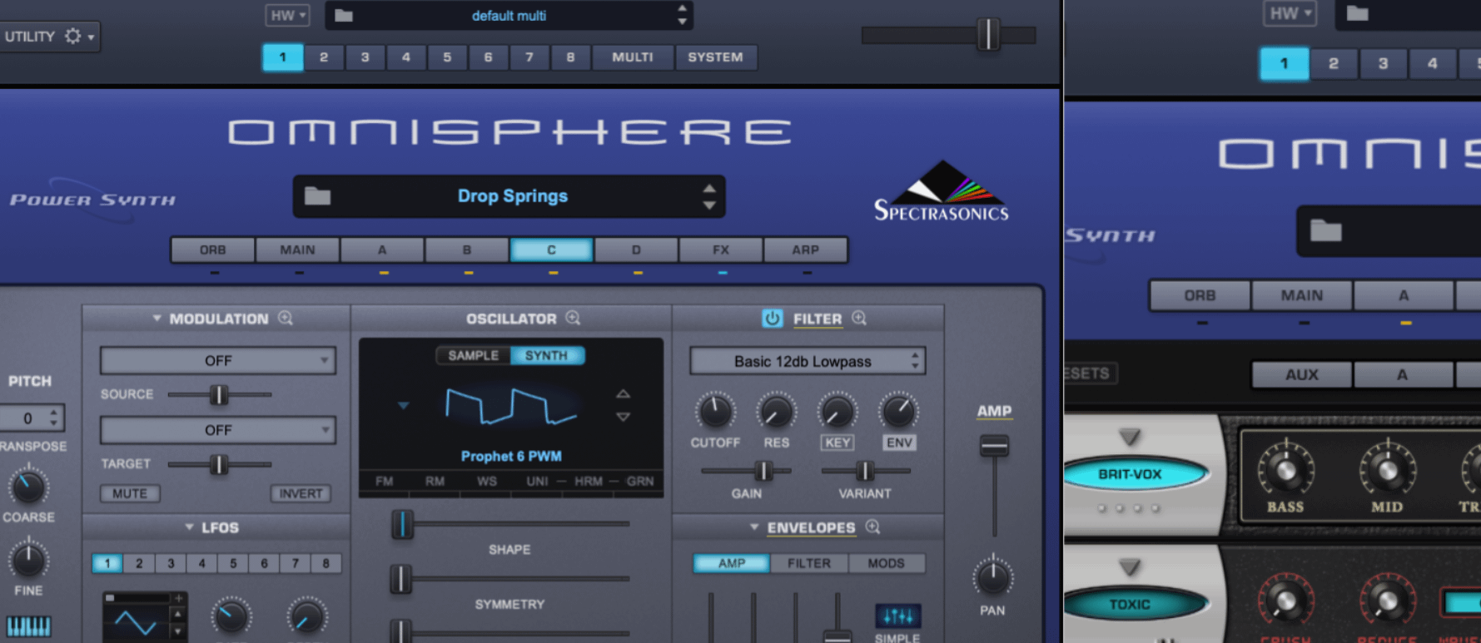Collapse the LFOs section triangle
Screen dimensions: 1481x643
(189, 527)
